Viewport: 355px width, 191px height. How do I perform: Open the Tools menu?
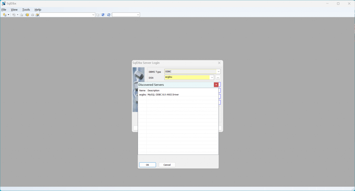(26, 9)
